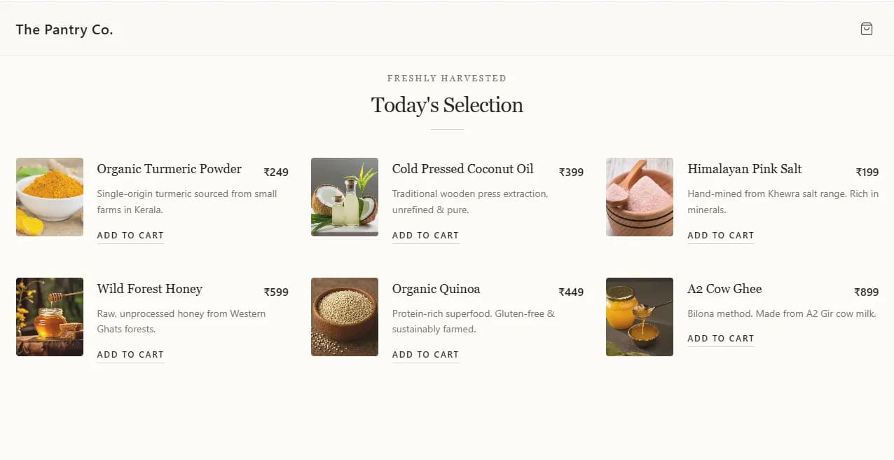Open the coconut oil bottle image
This screenshot has height=460, width=894.
[x=345, y=197]
